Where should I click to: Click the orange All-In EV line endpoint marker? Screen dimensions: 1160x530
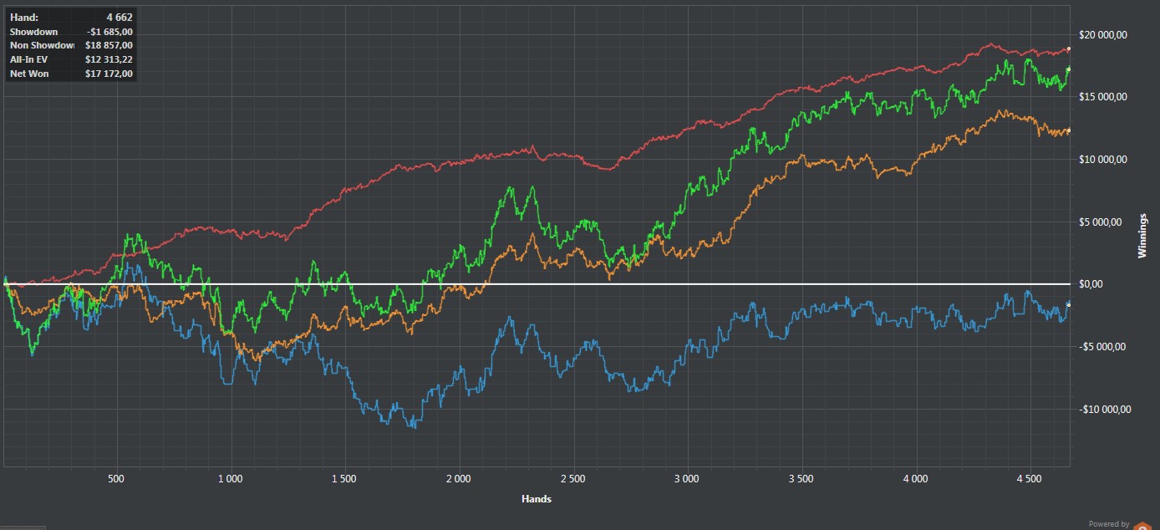point(1069,130)
